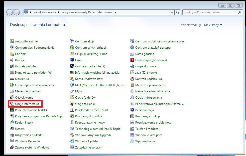Open Windows Anytime Upgrade link
Image resolution: width=246 pixels, height=156 pixels.
click(x=93, y=135)
